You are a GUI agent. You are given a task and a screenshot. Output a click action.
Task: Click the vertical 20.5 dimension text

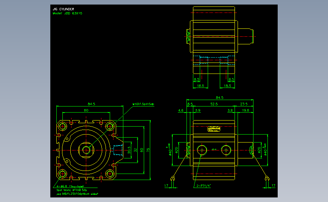click(129, 150)
